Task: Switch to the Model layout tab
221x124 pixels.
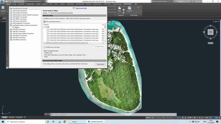Action: point(4,117)
